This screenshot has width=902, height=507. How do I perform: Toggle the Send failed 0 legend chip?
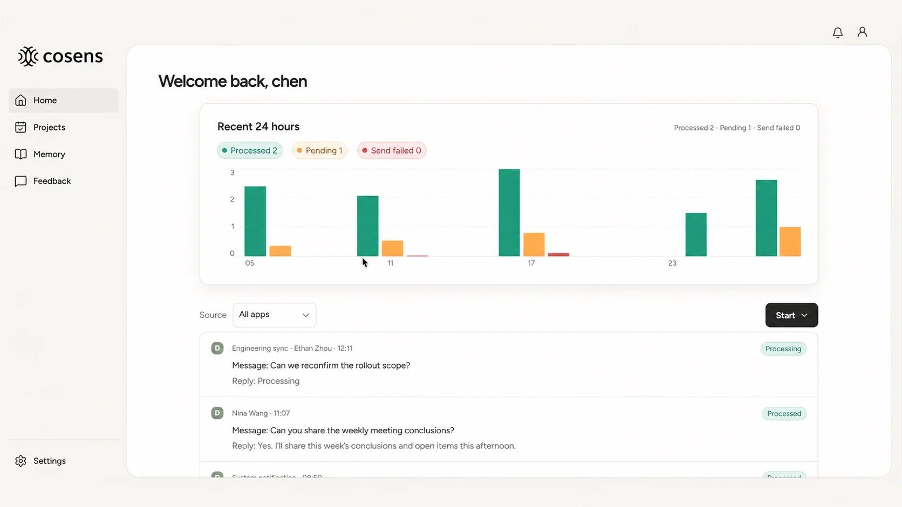coord(392,150)
